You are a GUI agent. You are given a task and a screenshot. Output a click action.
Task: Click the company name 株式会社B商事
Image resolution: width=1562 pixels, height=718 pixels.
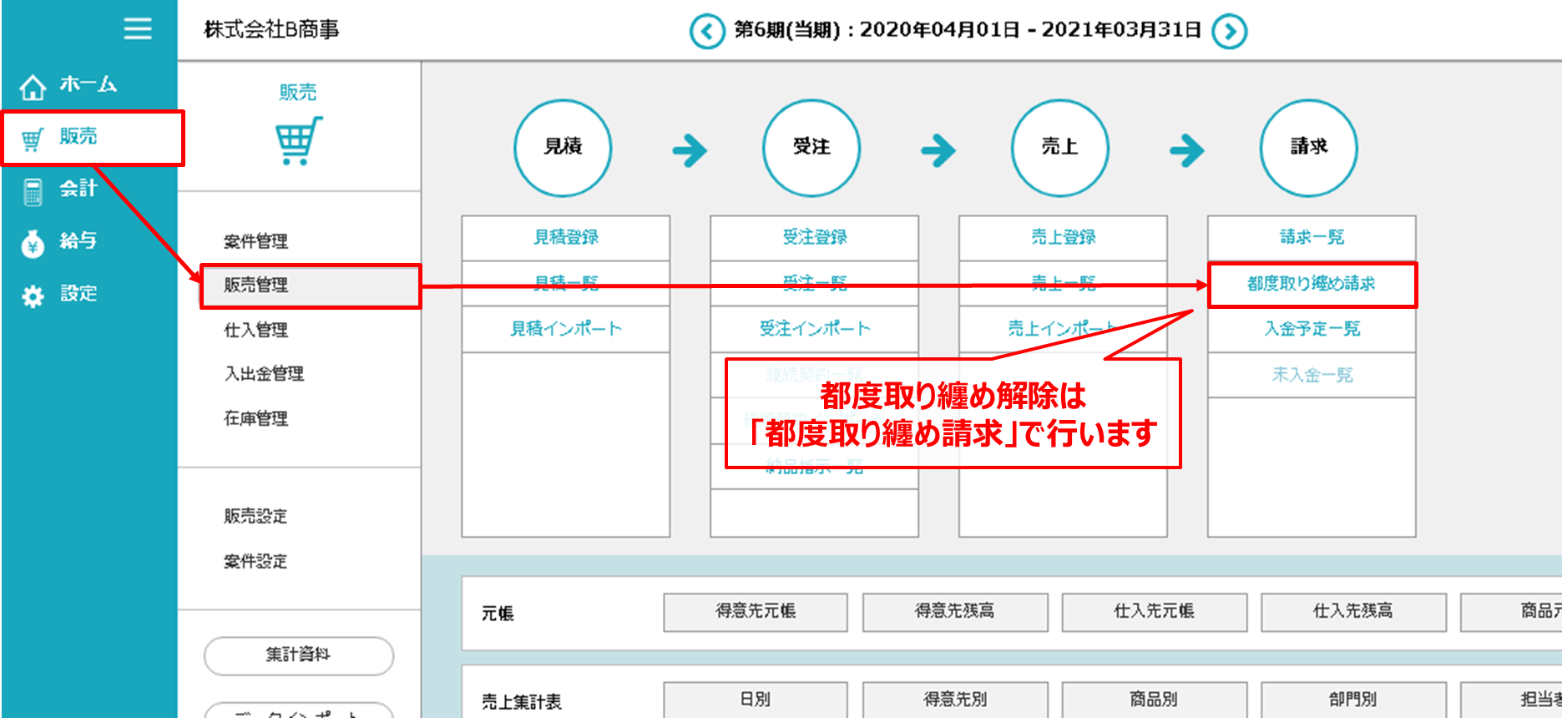[x=271, y=30]
